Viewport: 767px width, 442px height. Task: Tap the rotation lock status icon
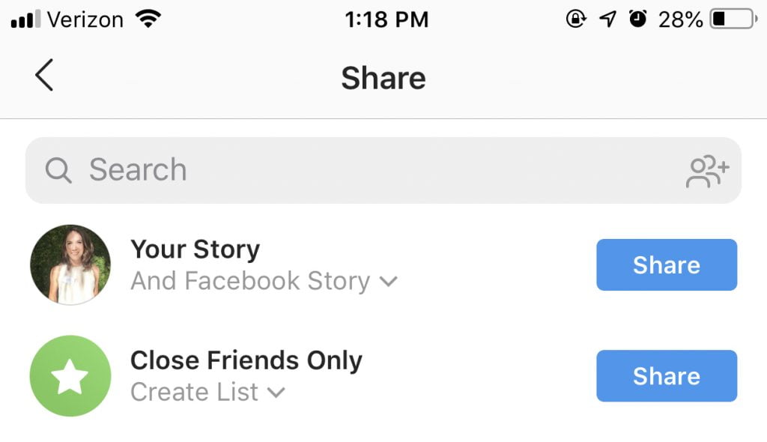[x=576, y=19]
